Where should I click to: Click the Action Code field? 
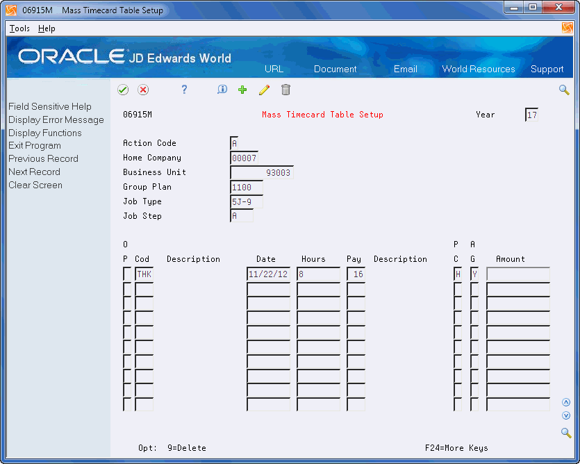(234, 143)
